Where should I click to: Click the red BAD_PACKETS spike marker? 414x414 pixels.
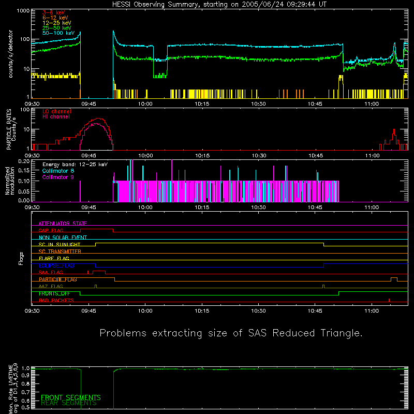(x=389, y=300)
